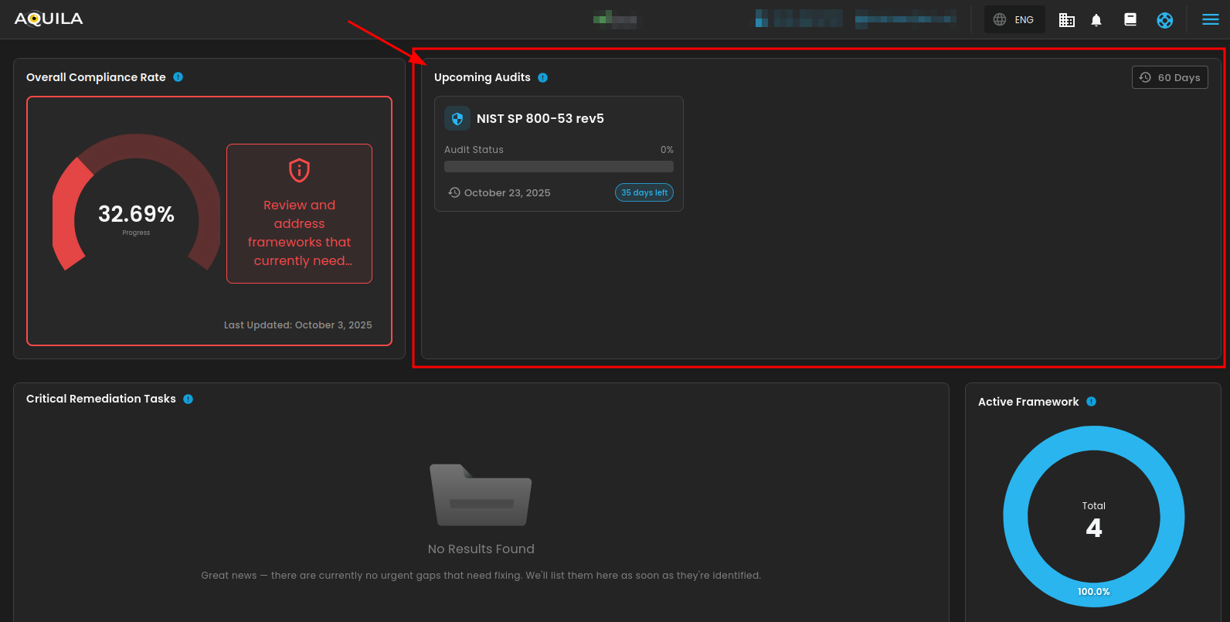Open notifications bell

[1096, 20]
